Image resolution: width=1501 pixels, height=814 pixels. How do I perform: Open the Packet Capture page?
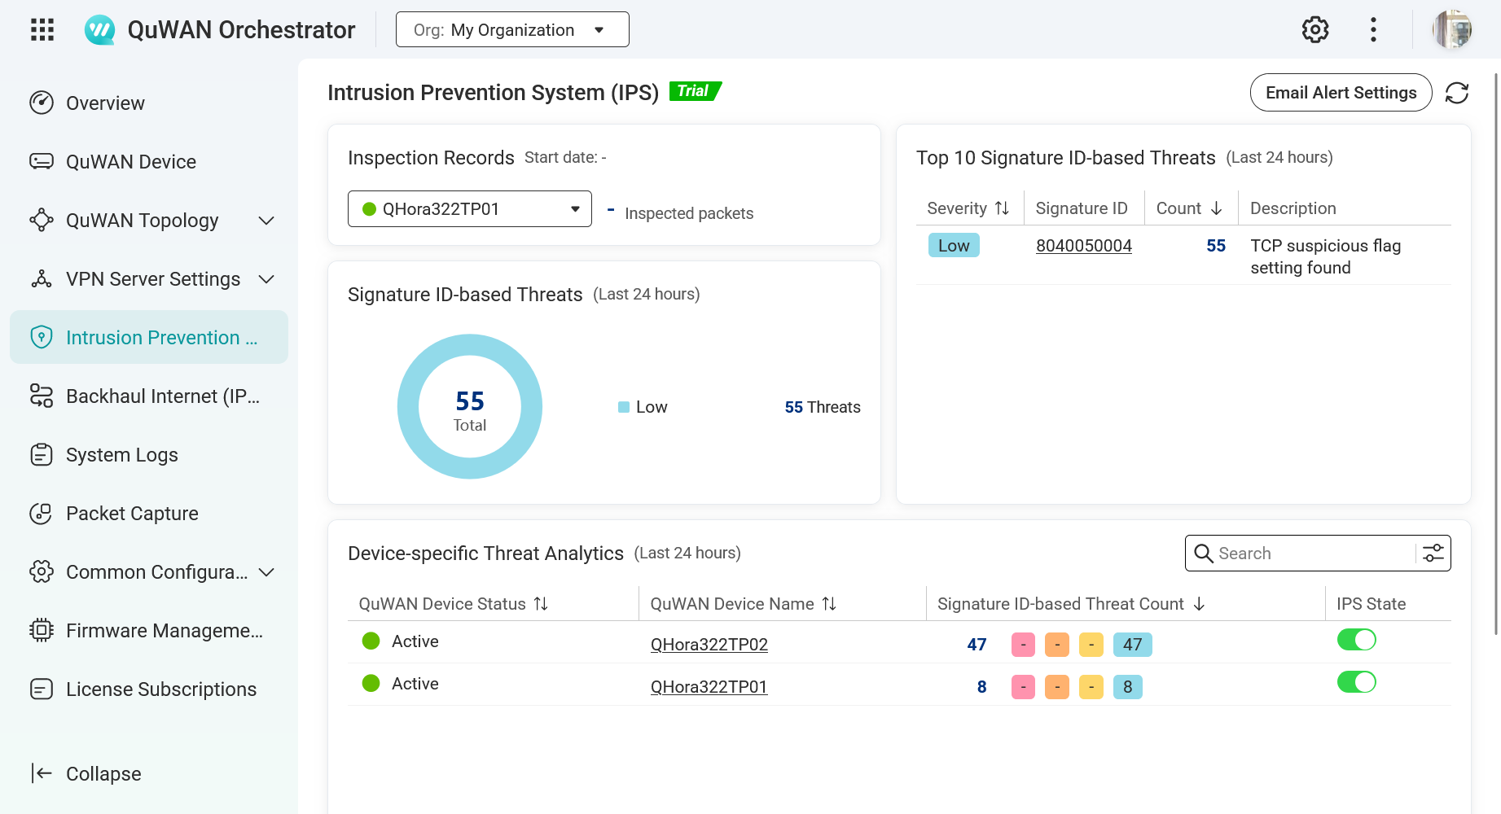(x=132, y=514)
